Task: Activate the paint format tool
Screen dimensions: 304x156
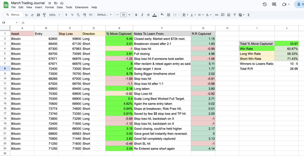Action: 44,15
